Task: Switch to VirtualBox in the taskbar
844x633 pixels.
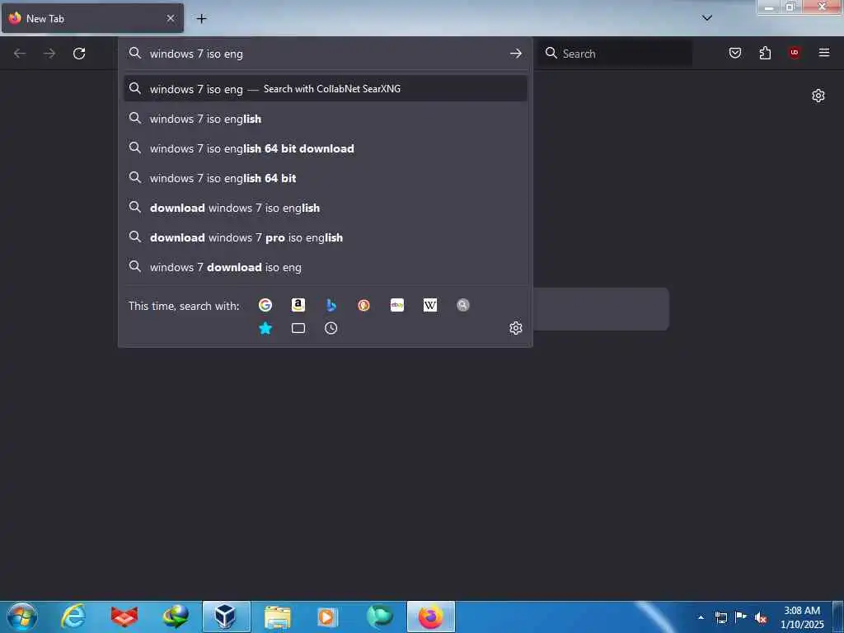Action: click(x=226, y=617)
